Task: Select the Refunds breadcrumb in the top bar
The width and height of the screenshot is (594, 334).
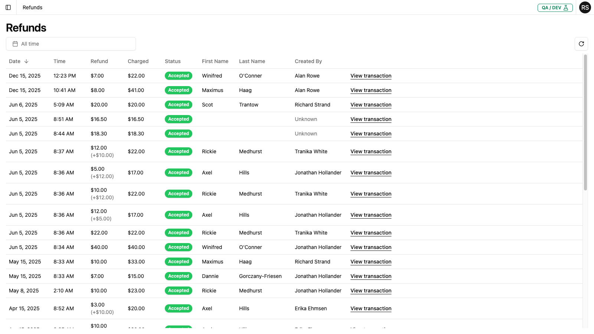Action: 32,7
